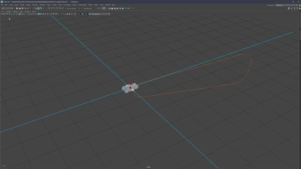Select by component type mode icon

[x=41, y=8]
